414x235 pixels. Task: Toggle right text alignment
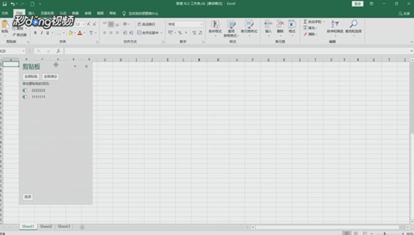[117, 33]
